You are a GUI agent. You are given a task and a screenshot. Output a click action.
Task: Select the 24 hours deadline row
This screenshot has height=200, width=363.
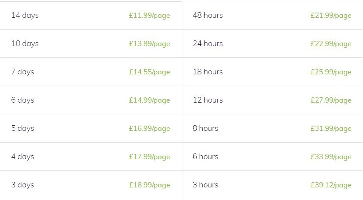(x=272, y=43)
